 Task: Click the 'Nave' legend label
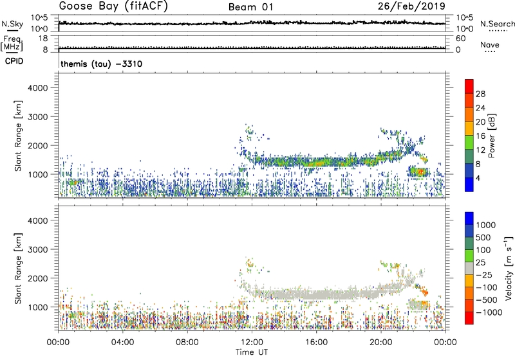click(489, 44)
